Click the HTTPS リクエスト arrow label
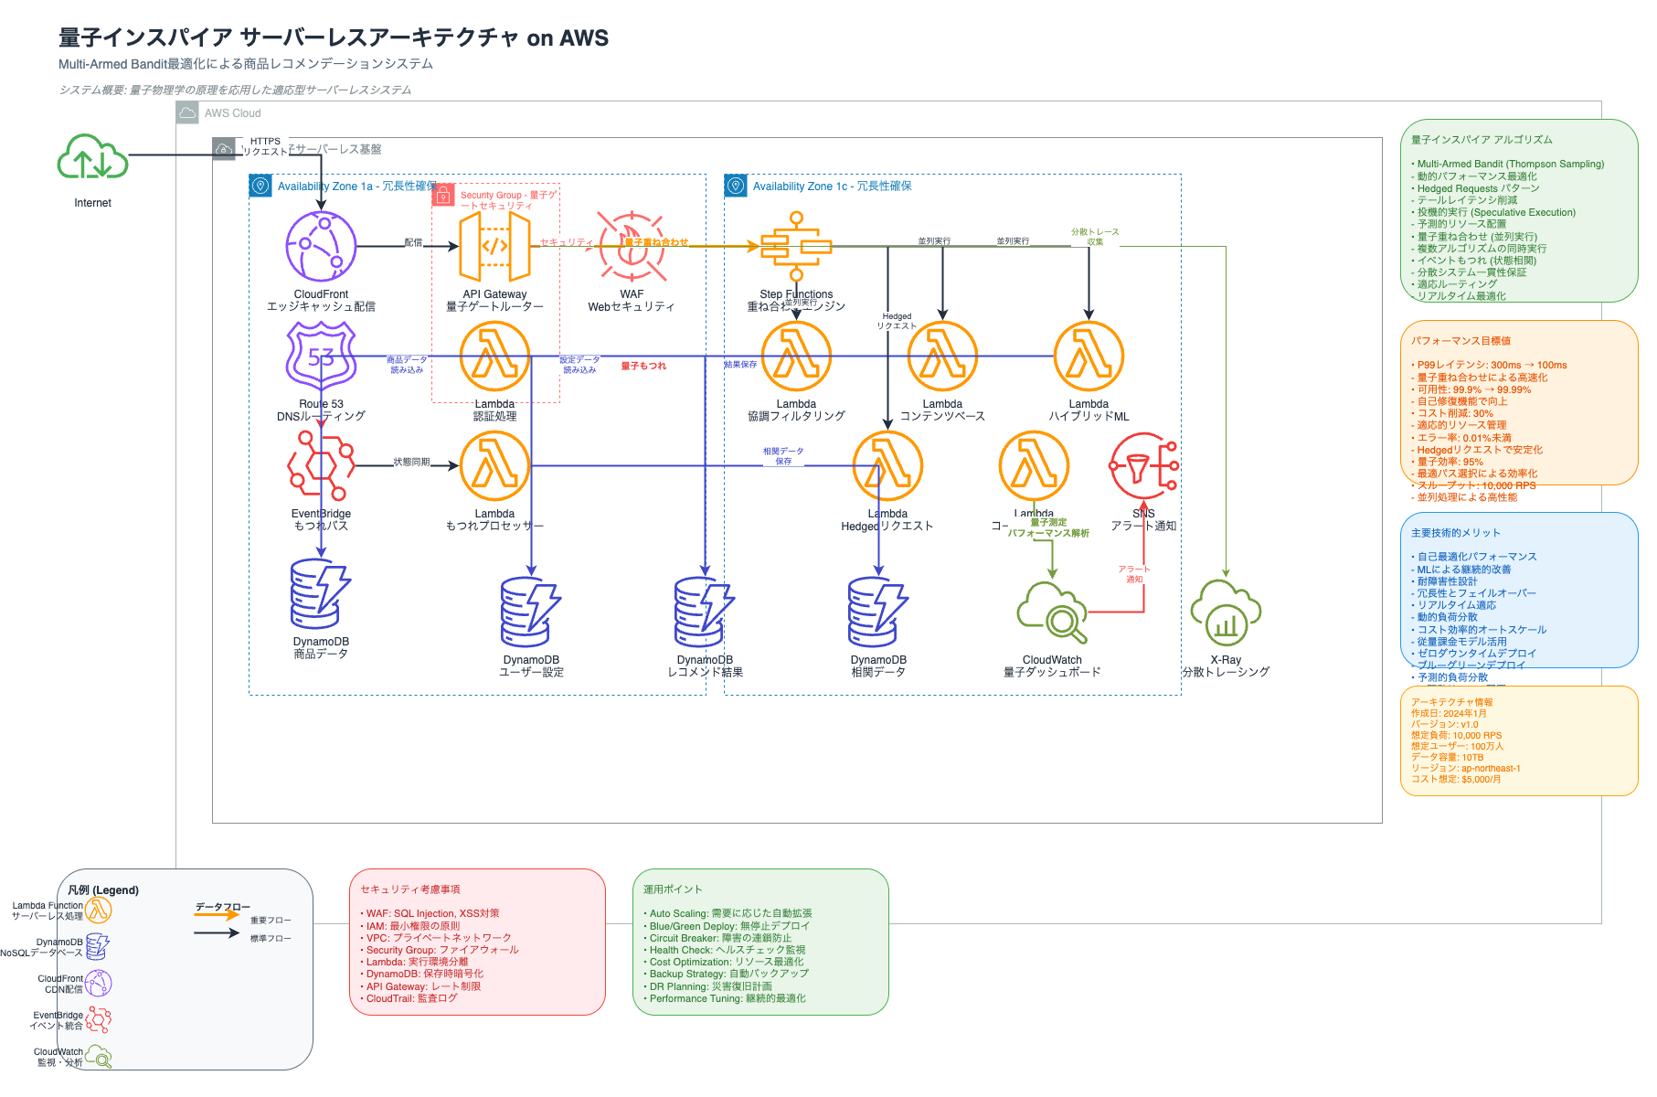This screenshot has width=1657, height=1097. click(266, 146)
